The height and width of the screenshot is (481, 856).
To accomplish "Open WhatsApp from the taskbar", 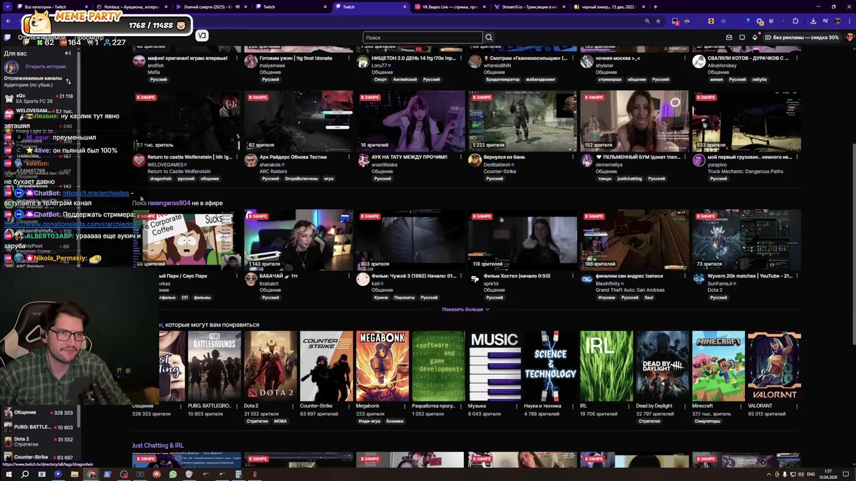I will [x=173, y=474].
